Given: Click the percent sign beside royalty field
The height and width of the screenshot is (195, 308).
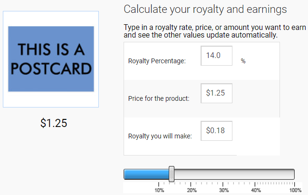Looking at the screenshot, I should (243, 61).
